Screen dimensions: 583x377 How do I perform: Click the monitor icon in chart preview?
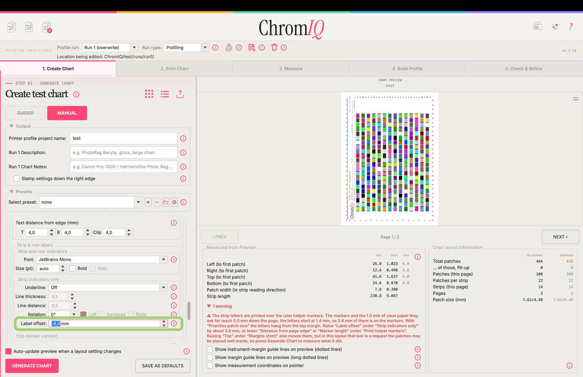click(576, 99)
